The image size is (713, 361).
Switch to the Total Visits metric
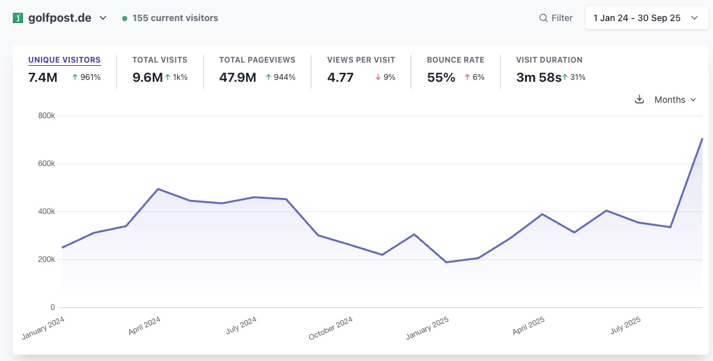[160, 60]
